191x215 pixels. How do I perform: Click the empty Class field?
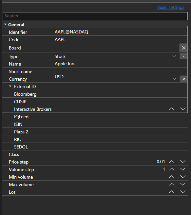click(x=121, y=154)
